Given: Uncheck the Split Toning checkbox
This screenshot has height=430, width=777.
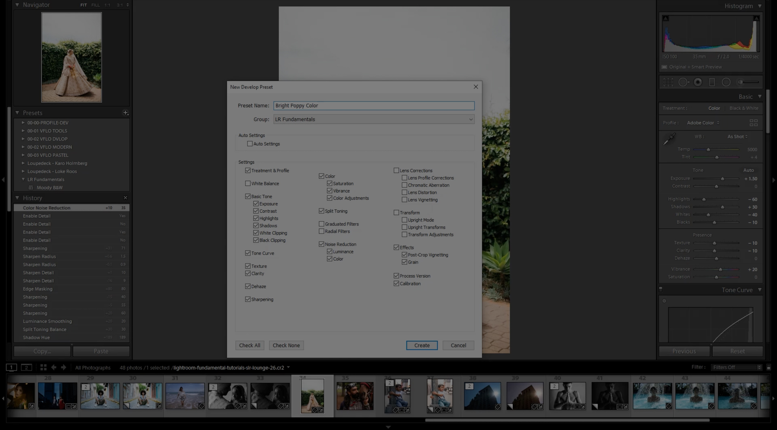Looking at the screenshot, I should [x=321, y=211].
